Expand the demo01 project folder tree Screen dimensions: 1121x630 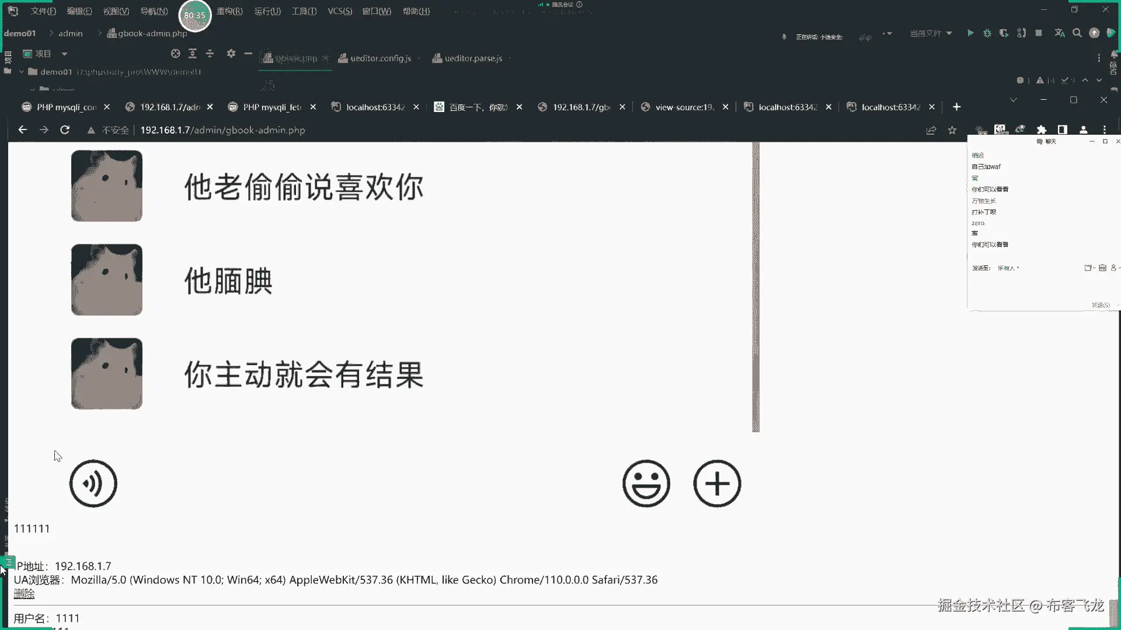22,72
